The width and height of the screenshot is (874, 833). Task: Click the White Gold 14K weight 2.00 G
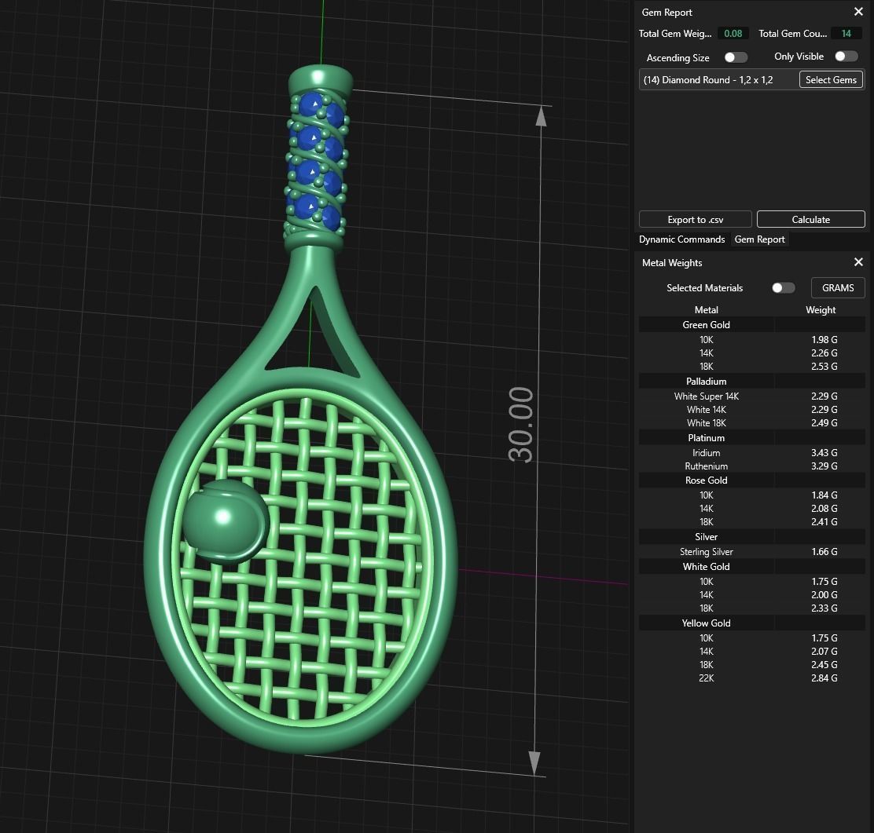(824, 595)
